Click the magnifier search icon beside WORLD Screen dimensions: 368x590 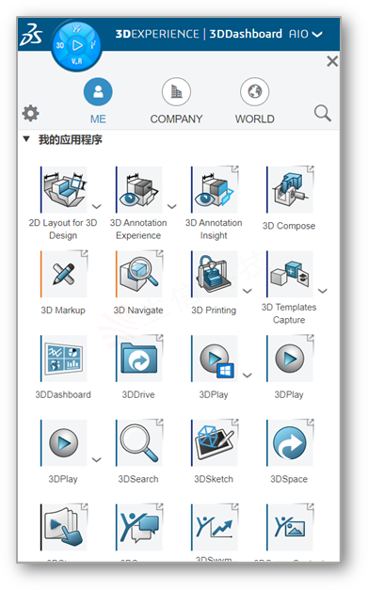tap(323, 113)
